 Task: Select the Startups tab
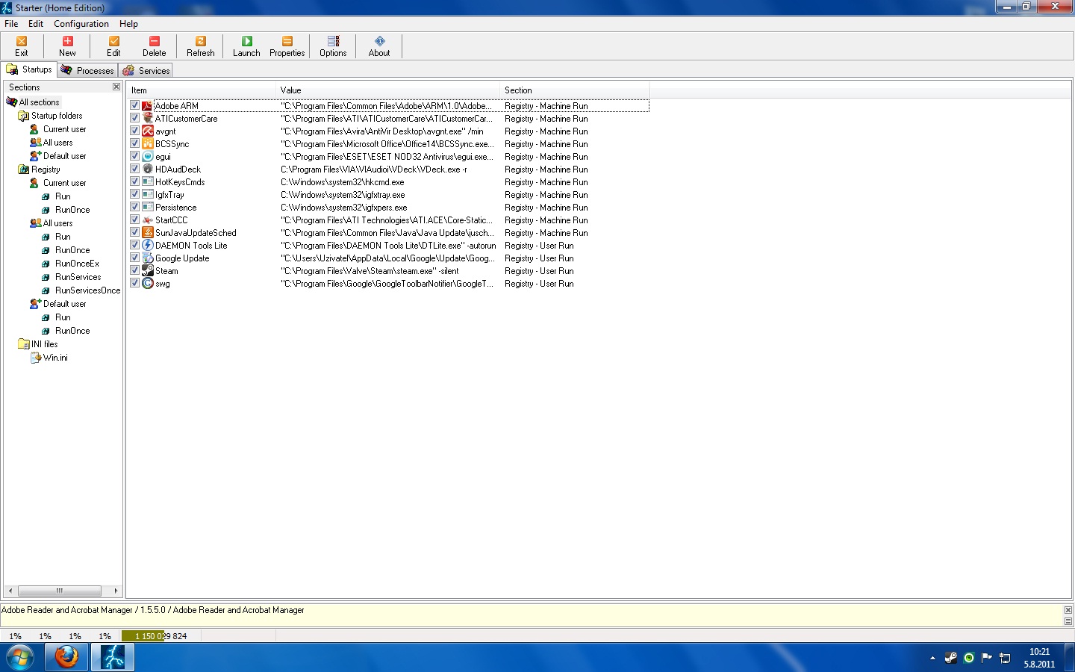click(x=30, y=69)
